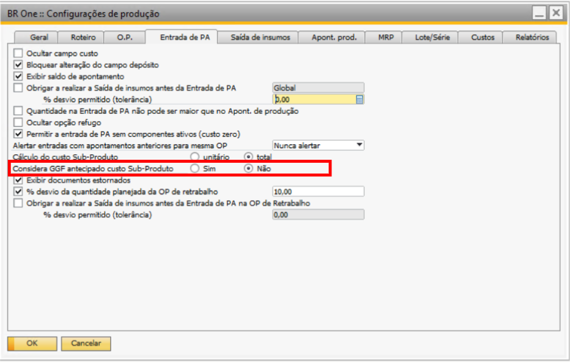Expand the Nunca alertar dropdown
The height and width of the screenshot is (363, 570).
[359, 146]
